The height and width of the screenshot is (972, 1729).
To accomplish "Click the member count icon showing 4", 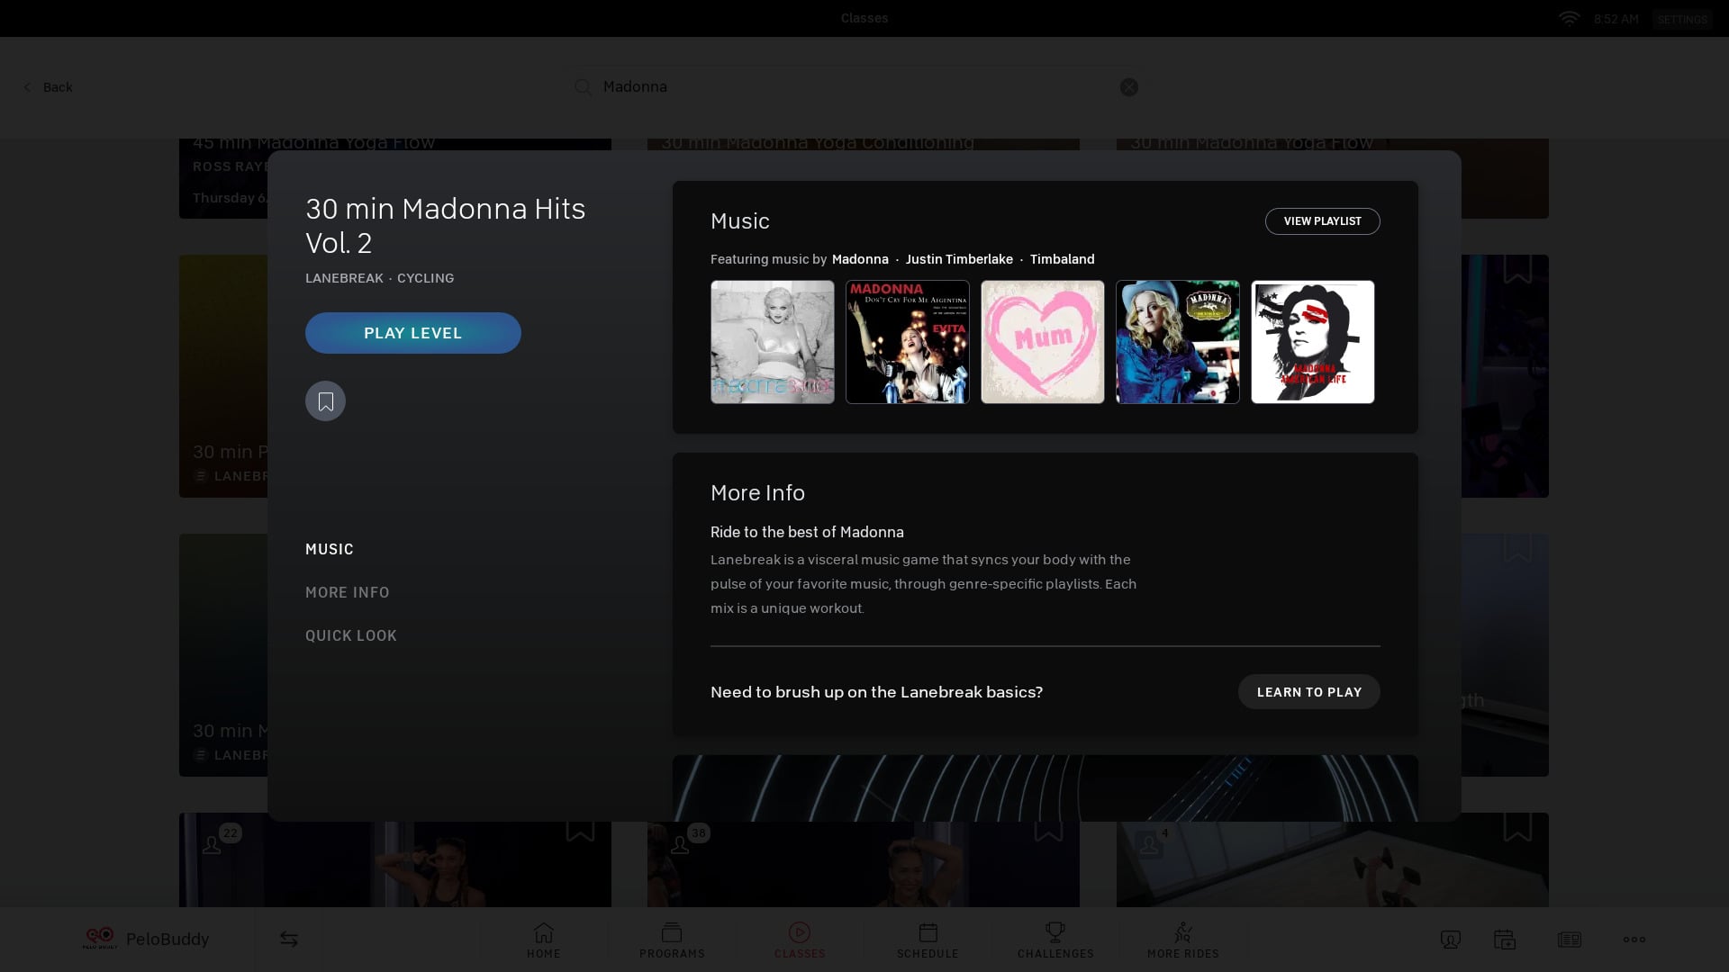I will point(1155,839).
